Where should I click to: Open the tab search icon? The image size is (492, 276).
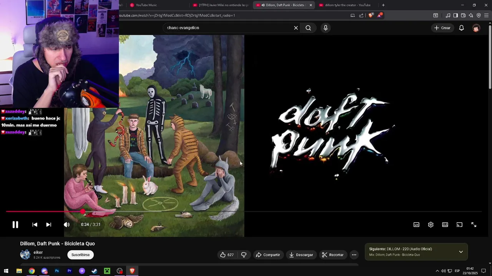point(435,15)
